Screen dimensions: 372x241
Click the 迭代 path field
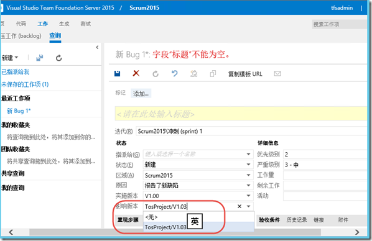(x=251, y=131)
